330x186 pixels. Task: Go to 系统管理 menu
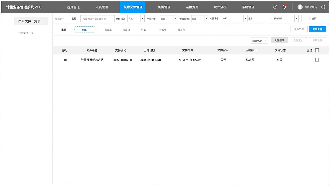[x=248, y=7]
